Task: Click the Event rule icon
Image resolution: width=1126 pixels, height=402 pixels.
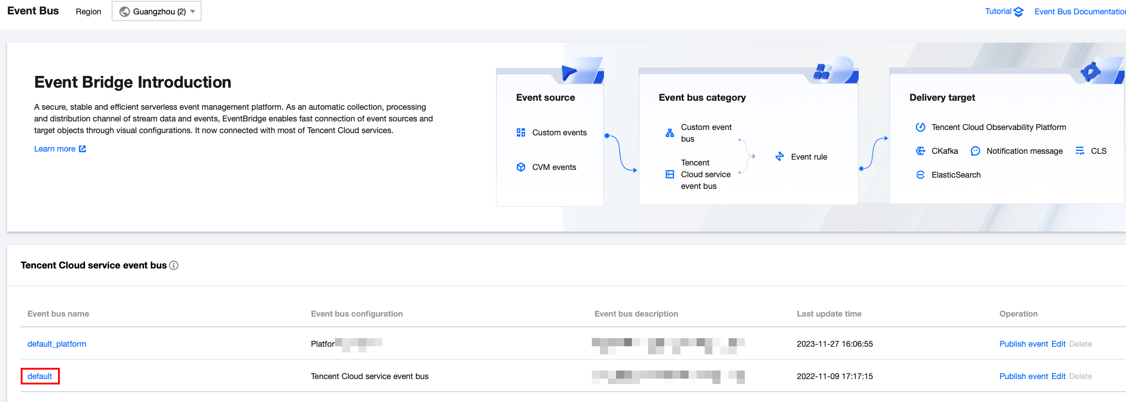Action: pyautogui.click(x=780, y=156)
